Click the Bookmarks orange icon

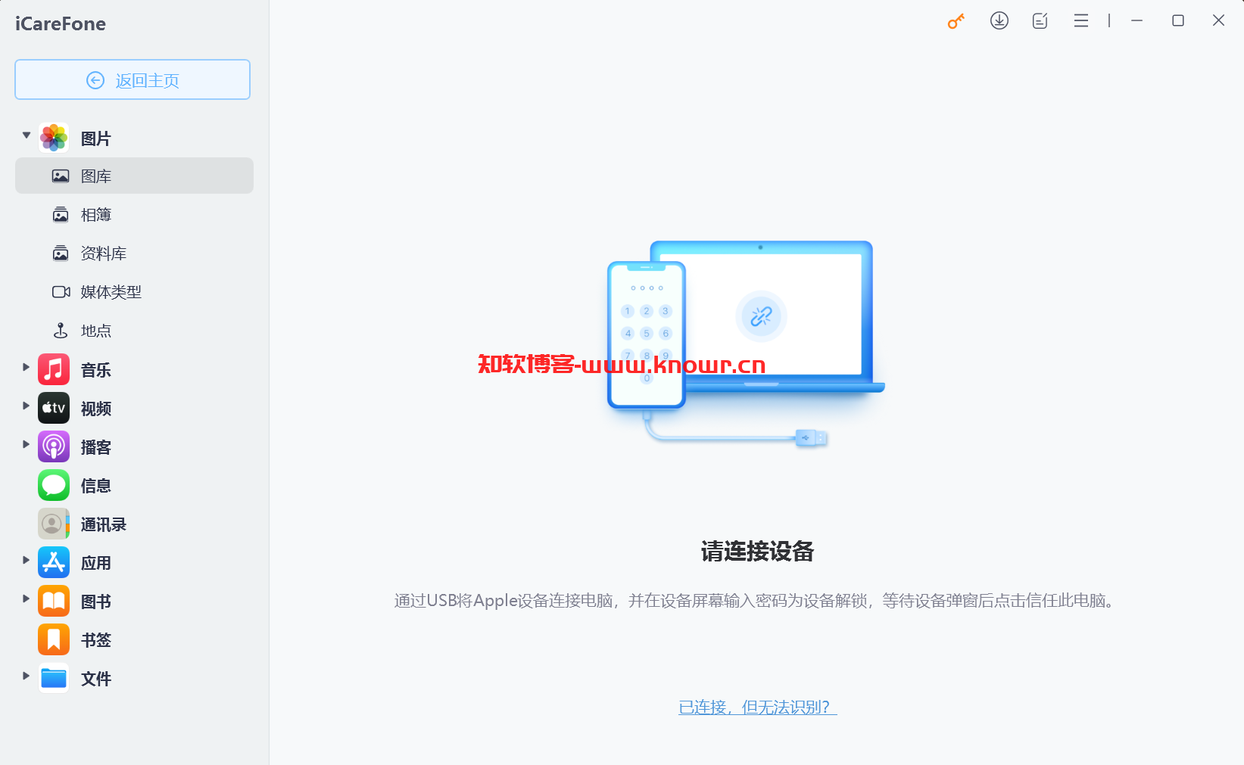(54, 639)
